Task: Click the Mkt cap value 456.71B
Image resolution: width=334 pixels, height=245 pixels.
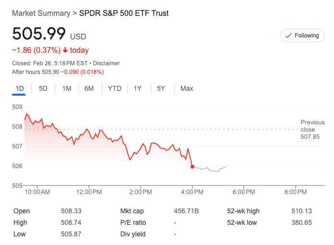Action: (x=186, y=211)
